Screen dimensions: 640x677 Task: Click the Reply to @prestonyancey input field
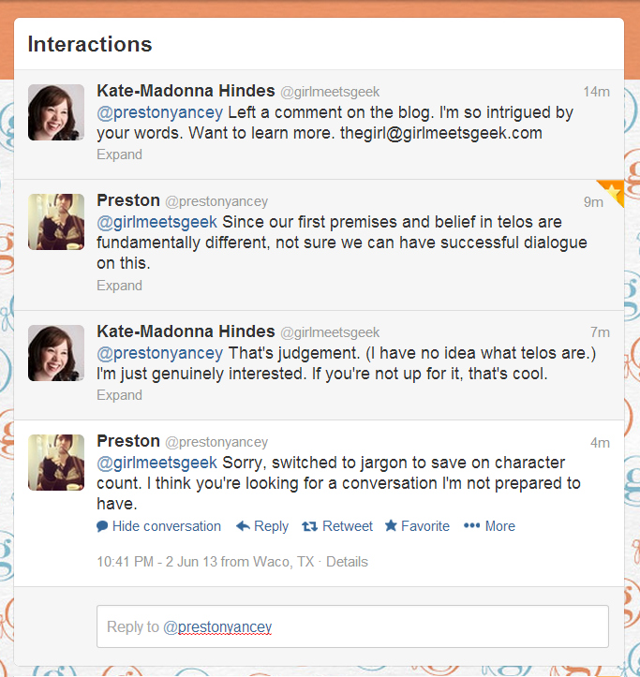click(352, 626)
